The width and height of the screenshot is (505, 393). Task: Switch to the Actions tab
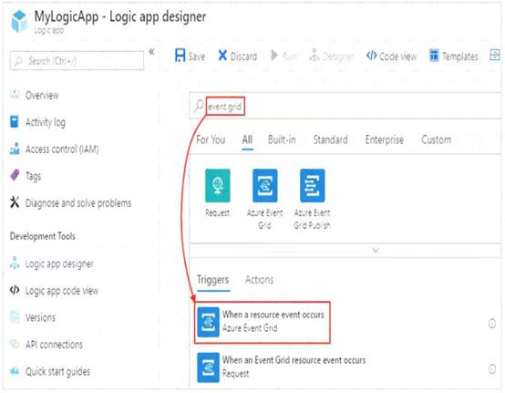(x=259, y=280)
